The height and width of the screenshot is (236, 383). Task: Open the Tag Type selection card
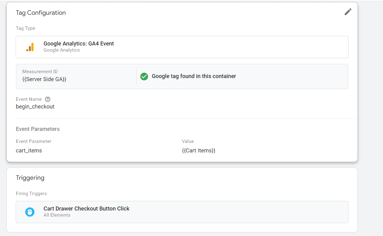pyautogui.click(x=182, y=47)
